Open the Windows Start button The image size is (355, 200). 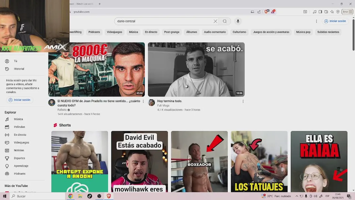[4, 196]
